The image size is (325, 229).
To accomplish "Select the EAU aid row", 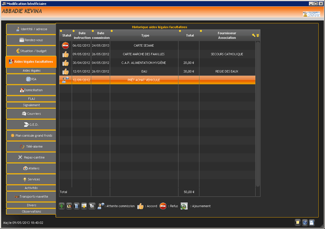I will 144,71.
